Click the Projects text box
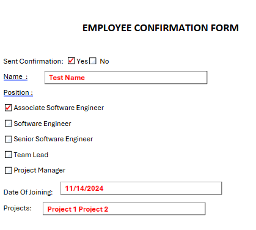The width and height of the screenshot is (256, 230). pyautogui.click(x=124, y=209)
